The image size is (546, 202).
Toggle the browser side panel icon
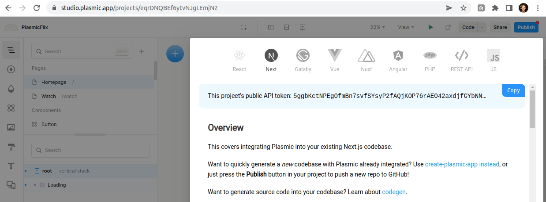pyautogui.click(x=509, y=8)
